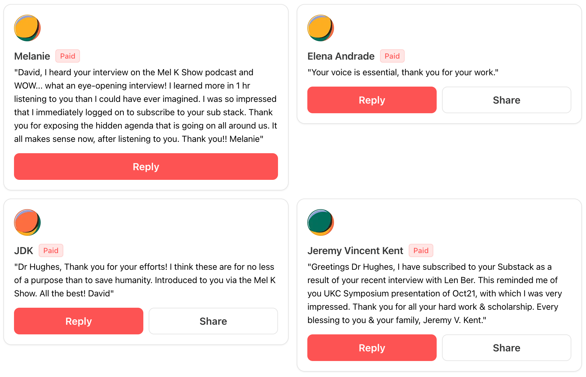The height and width of the screenshot is (377, 586).
Task: Click the Paid badge beside JDK
Action: (x=51, y=250)
